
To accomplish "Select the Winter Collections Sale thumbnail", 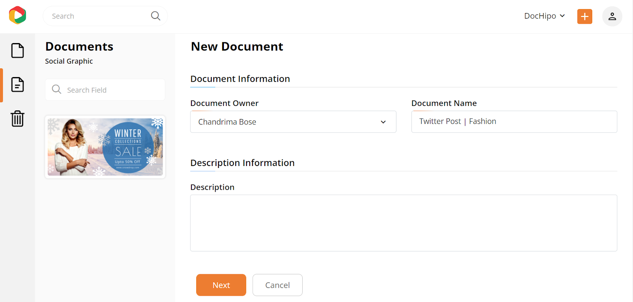I will click(105, 147).
